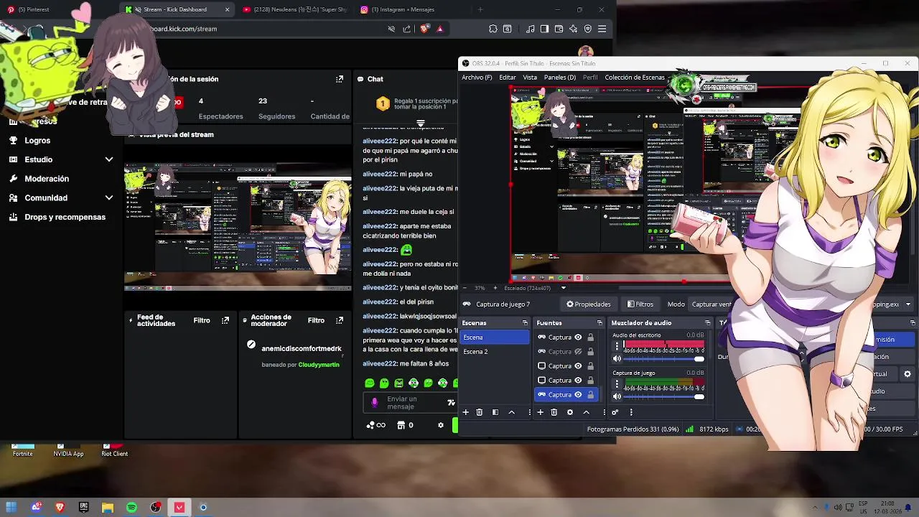919x517 pixels.
Task: Remove selected scene with Escenas trash icon
Action: [x=480, y=412]
